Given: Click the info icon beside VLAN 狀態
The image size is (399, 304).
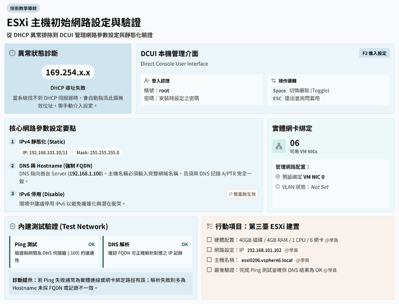Looking at the screenshot, I should [278, 187].
